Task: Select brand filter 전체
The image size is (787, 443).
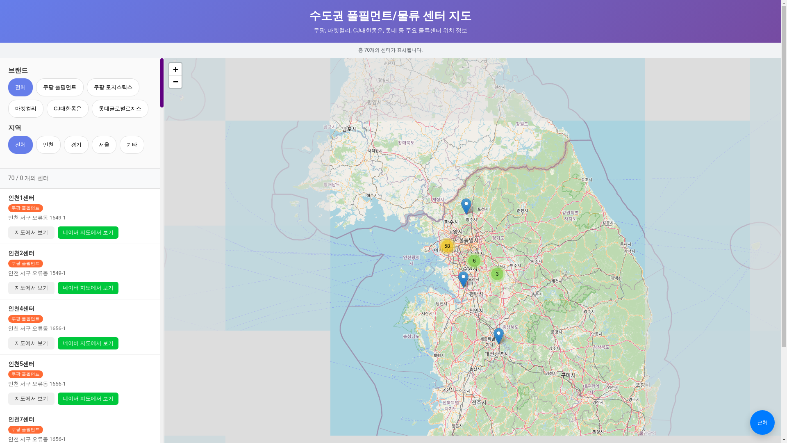Action: pos(20,87)
